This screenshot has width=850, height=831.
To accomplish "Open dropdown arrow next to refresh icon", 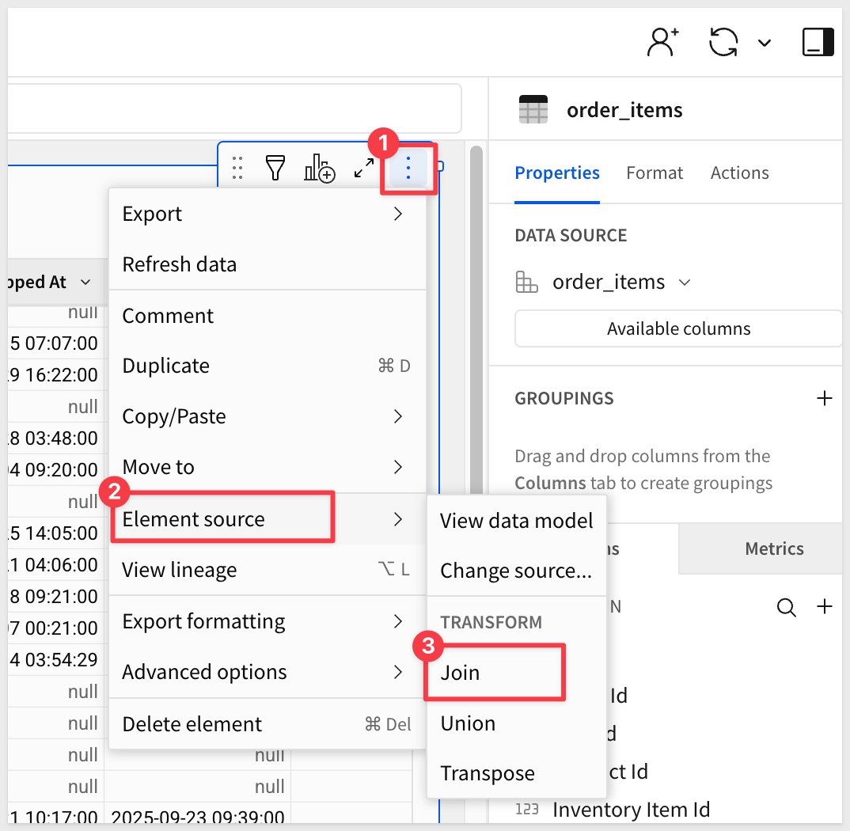I will (x=765, y=43).
